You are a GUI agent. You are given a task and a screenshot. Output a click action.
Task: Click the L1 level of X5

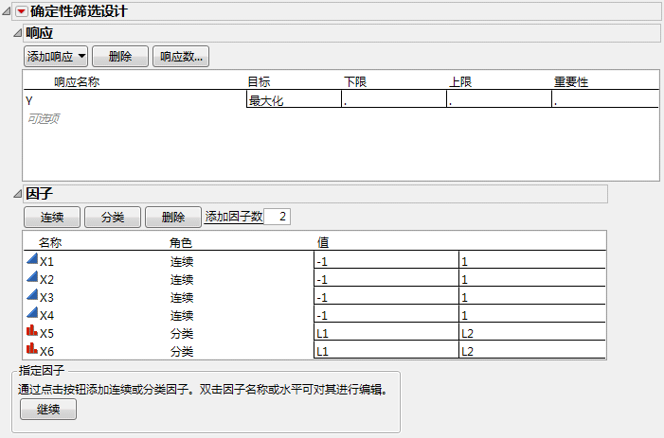pyautogui.click(x=386, y=332)
